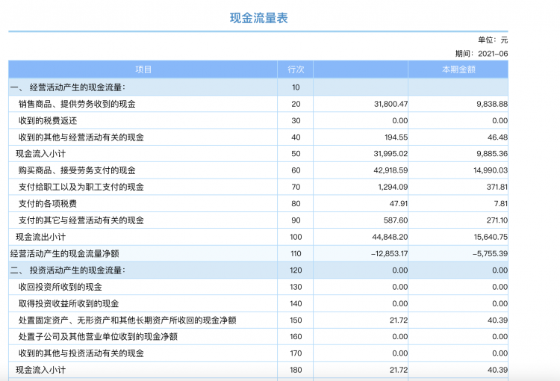Select the net amount -5,755.39
Screen dimensions: 560x381
(490, 254)
